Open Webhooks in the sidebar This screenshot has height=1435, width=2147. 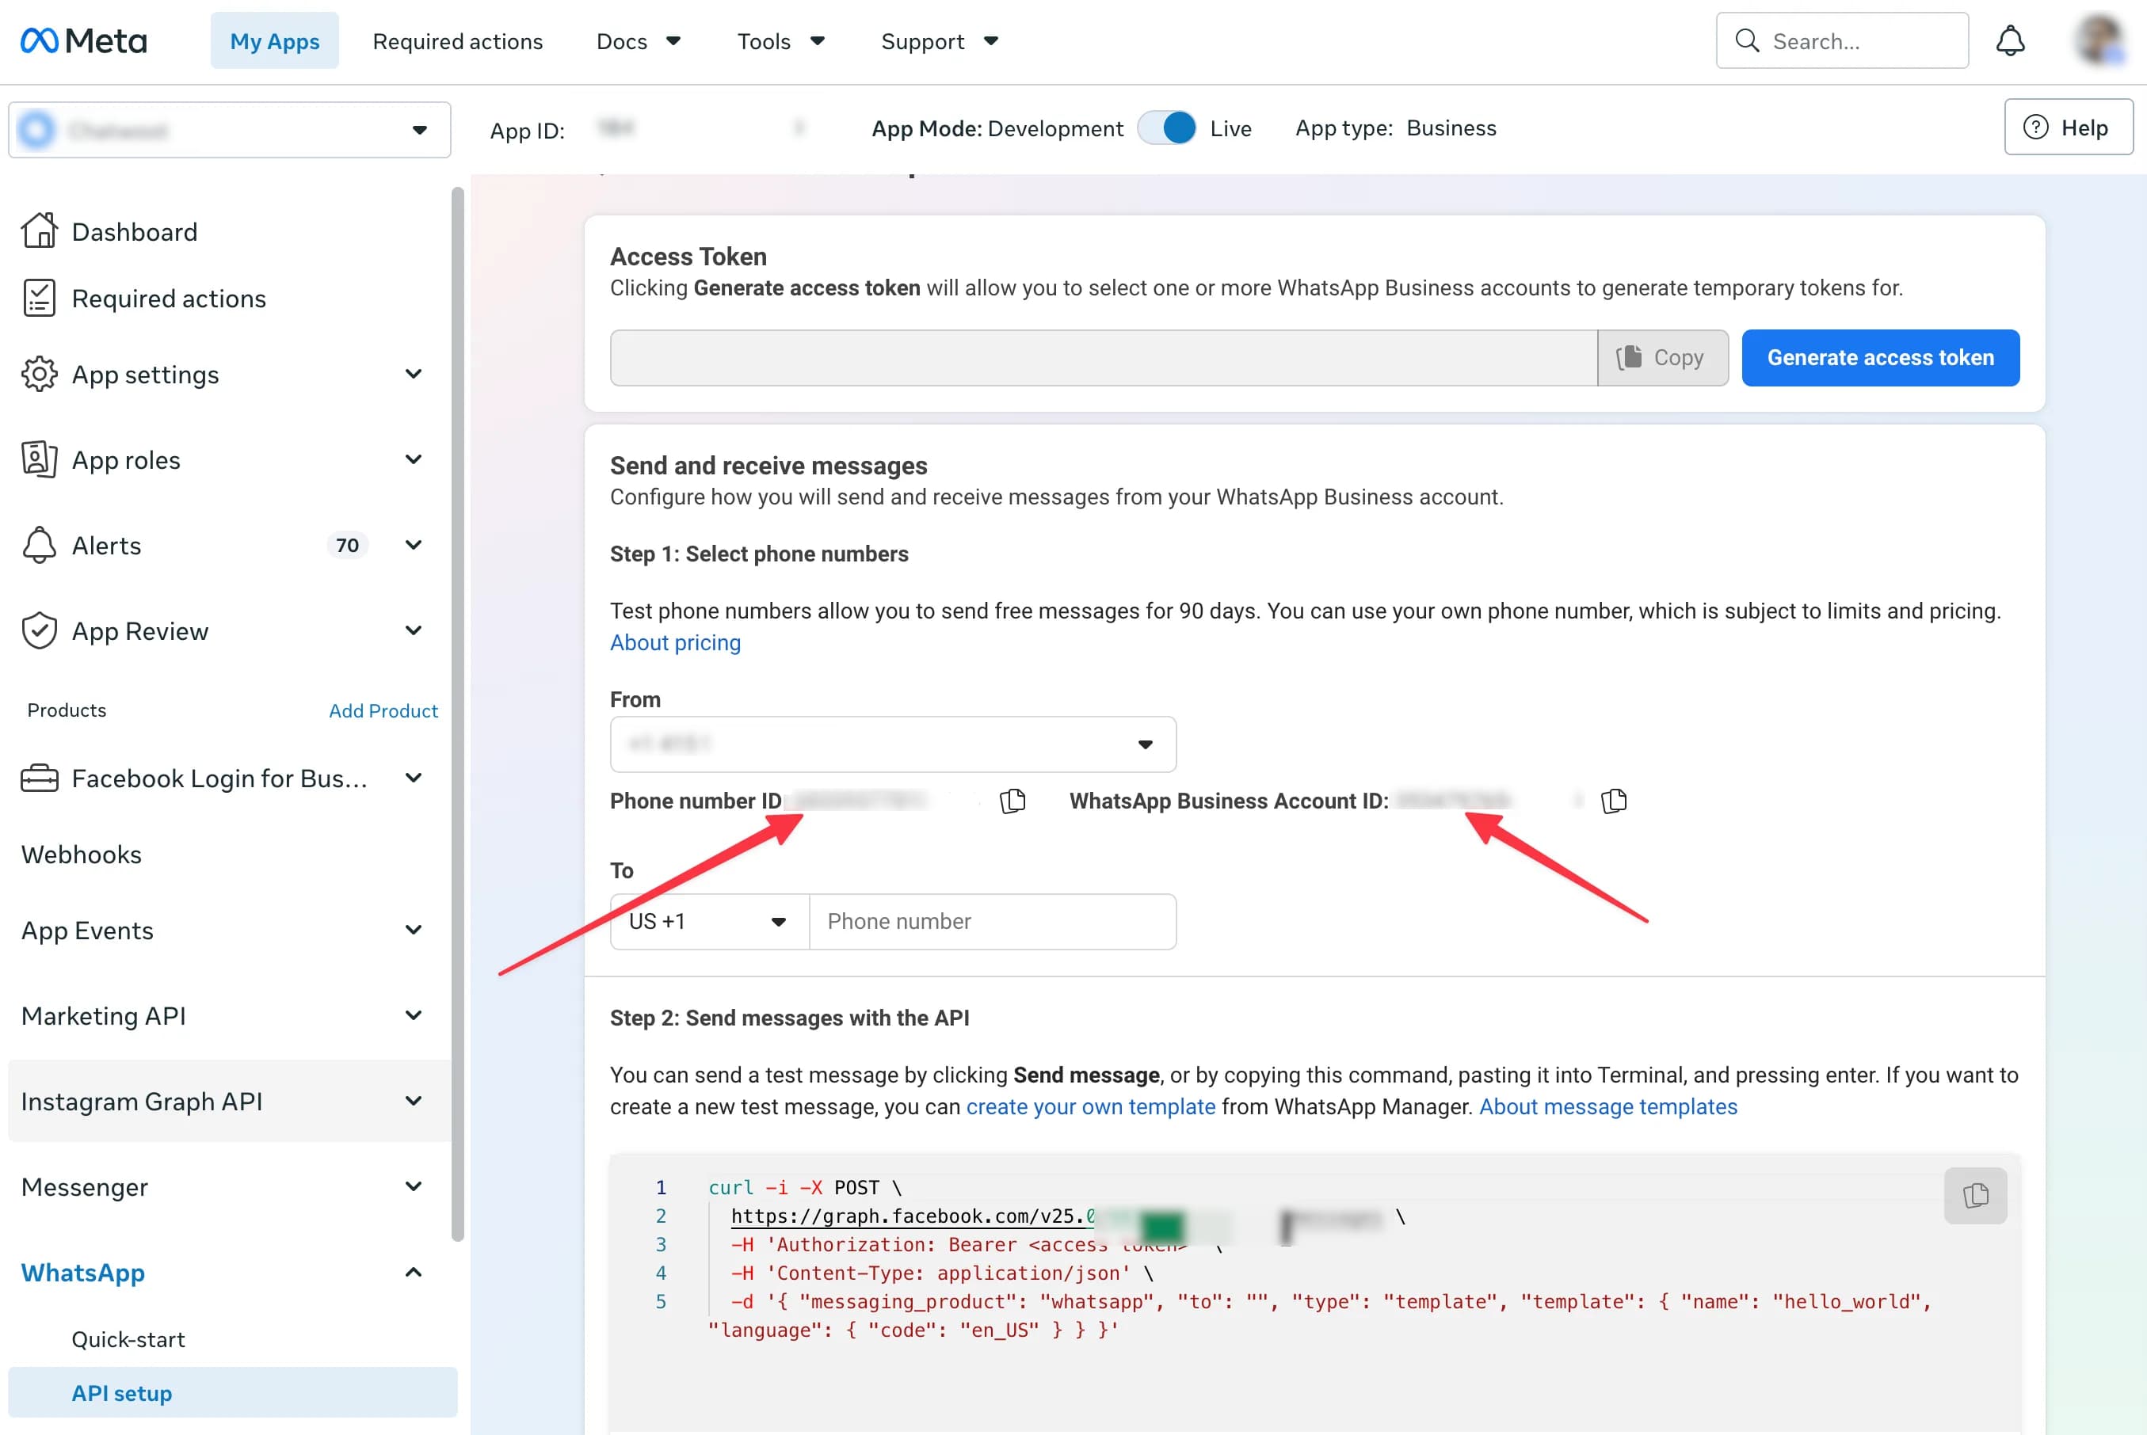(x=82, y=854)
